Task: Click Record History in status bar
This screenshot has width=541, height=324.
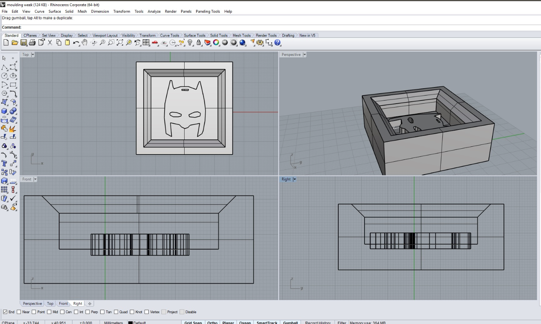Action: point(318,322)
